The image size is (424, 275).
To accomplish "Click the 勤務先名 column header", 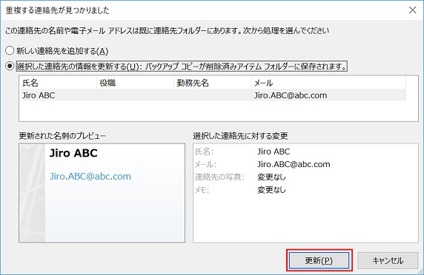I will (212, 83).
